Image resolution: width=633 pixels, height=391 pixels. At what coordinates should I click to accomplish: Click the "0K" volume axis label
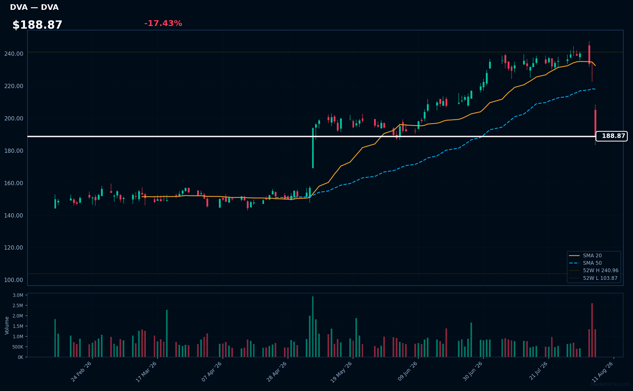[20, 358]
